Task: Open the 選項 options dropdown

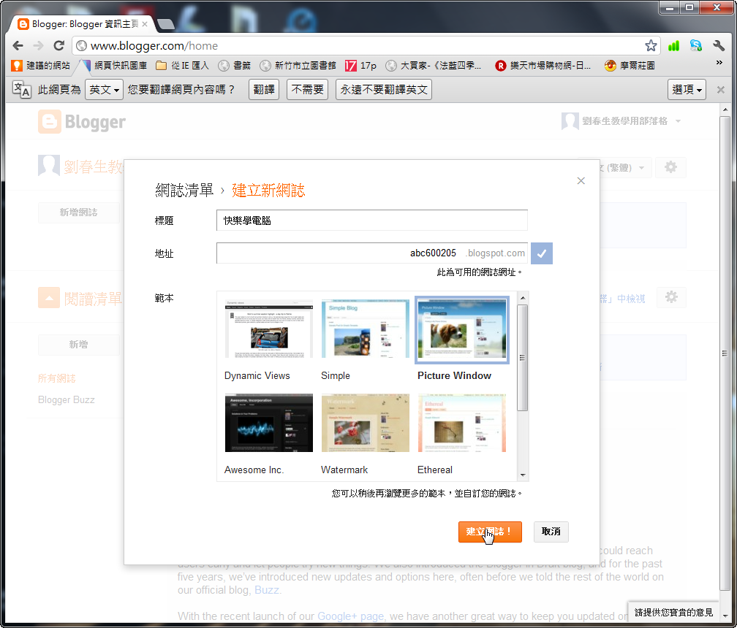Action: point(687,89)
